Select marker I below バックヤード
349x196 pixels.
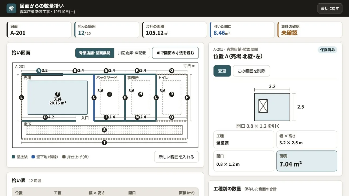[x=106, y=117]
